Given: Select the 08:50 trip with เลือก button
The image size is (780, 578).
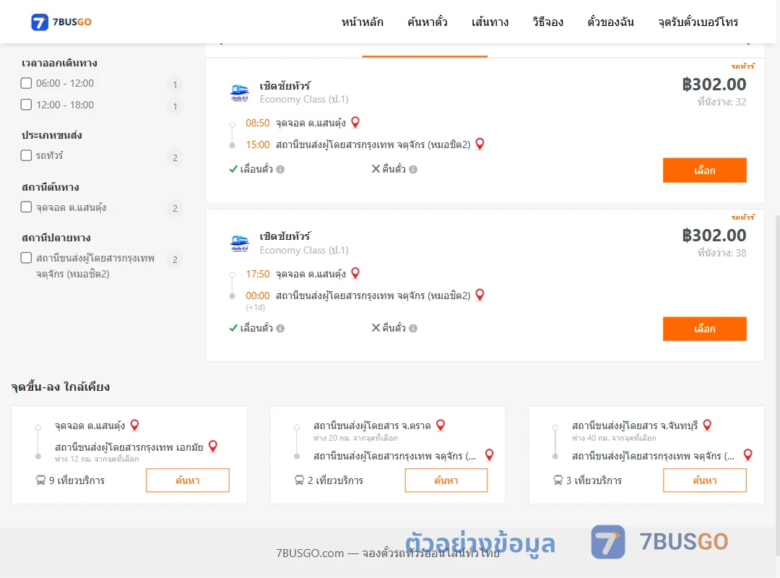Looking at the screenshot, I should (x=704, y=171).
